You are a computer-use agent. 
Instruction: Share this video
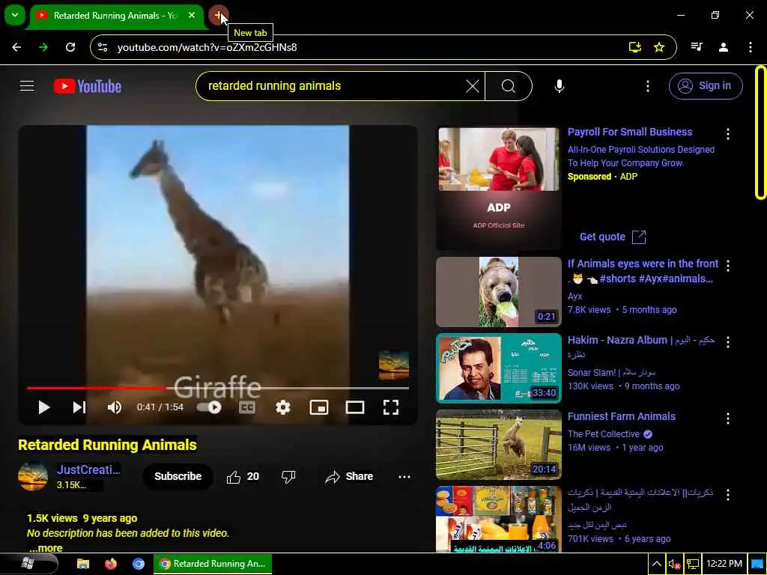(x=349, y=477)
